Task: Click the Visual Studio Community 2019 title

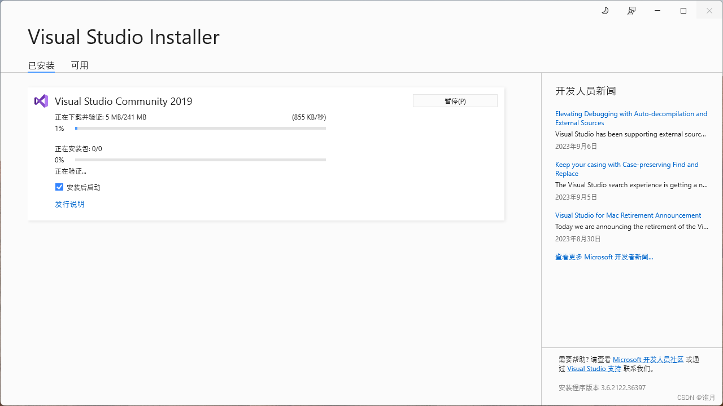Action: tap(124, 101)
